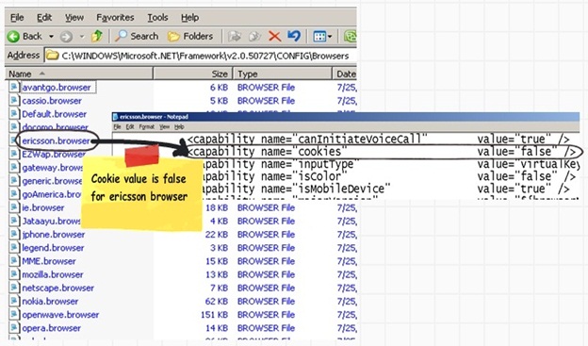Image resolution: width=588 pixels, height=346 pixels.
Task: Select the ericsson.browser file
Action: tap(56, 141)
